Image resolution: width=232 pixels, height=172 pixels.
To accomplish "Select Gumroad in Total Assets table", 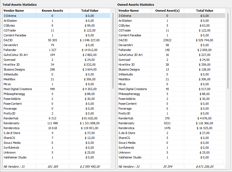I will point(57,60).
